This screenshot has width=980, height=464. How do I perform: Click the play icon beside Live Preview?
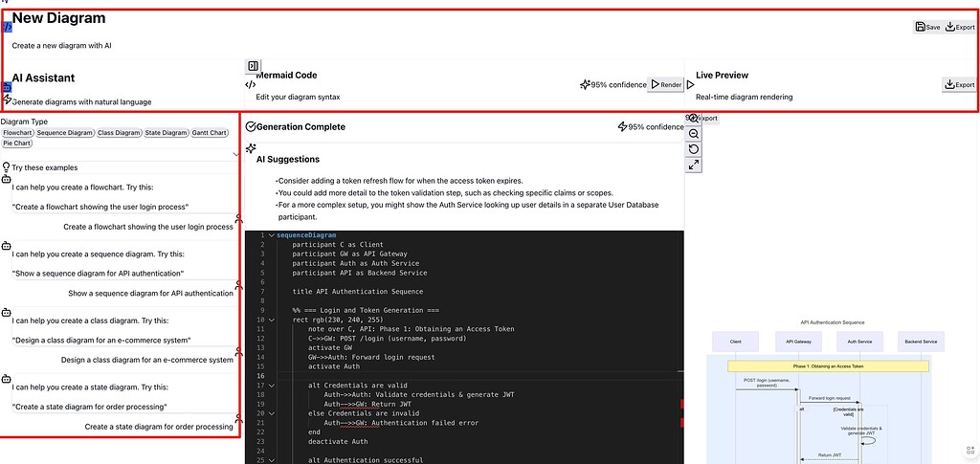coord(691,84)
